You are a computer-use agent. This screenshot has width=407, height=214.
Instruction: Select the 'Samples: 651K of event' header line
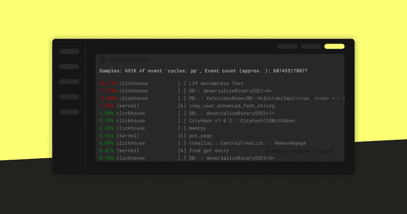[203, 71]
